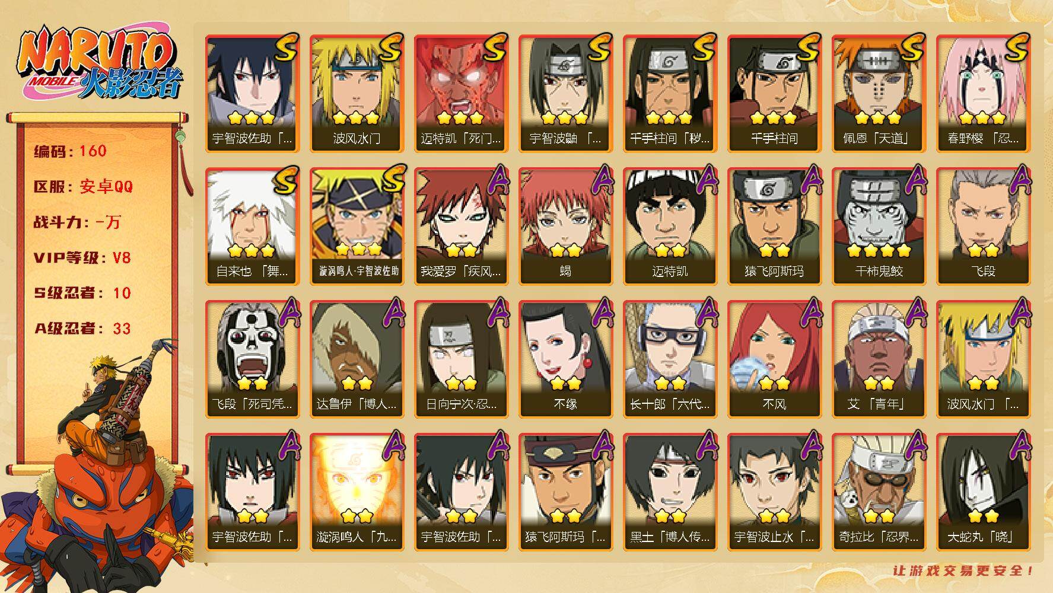Select the 蝎 A-rank ninja card
The height and width of the screenshot is (593, 1053).
565,227
